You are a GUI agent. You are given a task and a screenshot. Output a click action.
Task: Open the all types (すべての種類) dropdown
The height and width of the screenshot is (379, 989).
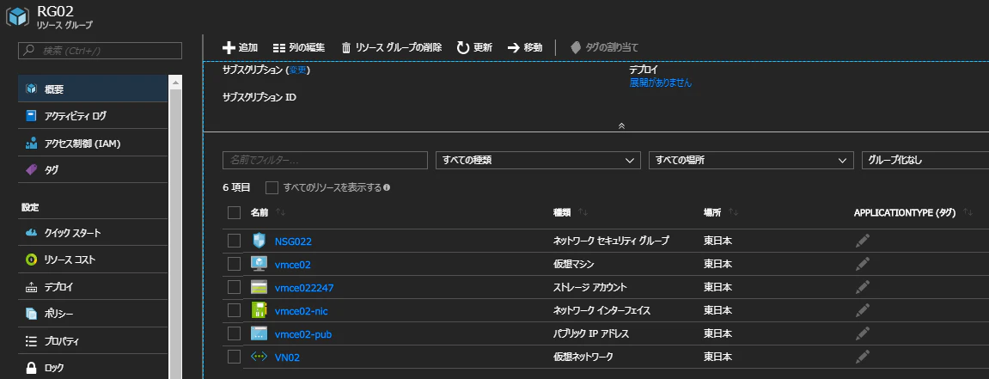[x=538, y=160]
